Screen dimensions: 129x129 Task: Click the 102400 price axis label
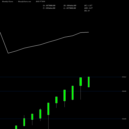point(124,119)
